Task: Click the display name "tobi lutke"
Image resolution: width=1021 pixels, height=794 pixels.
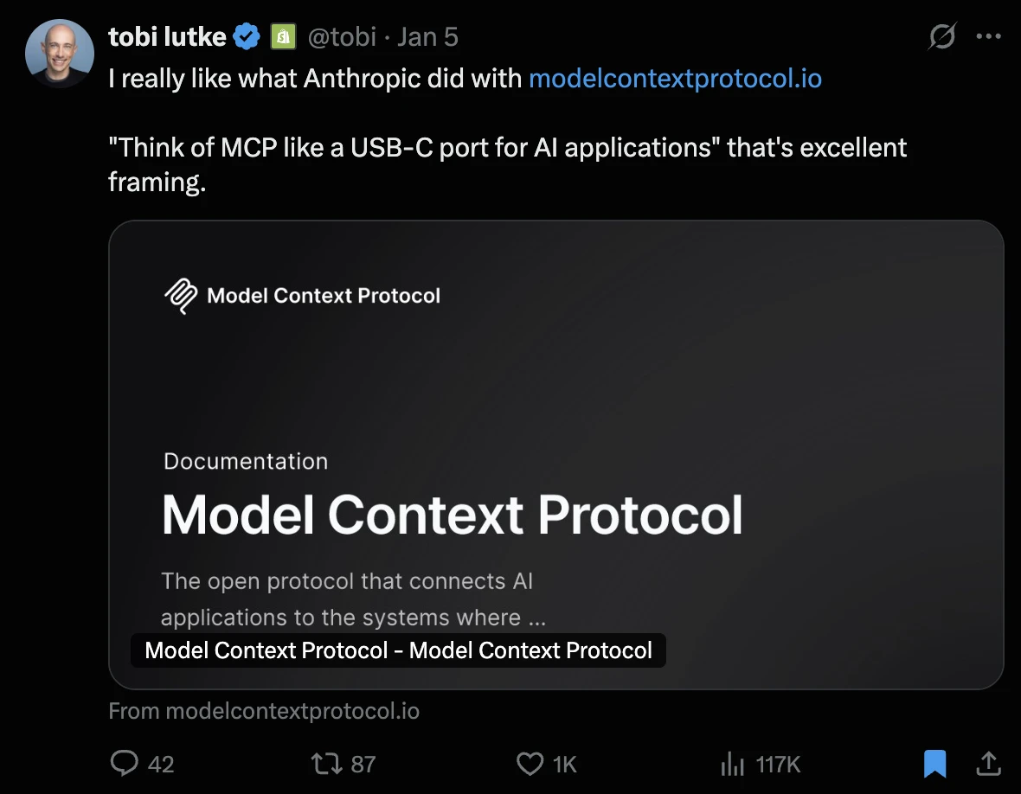Action: click(x=167, y=37)
